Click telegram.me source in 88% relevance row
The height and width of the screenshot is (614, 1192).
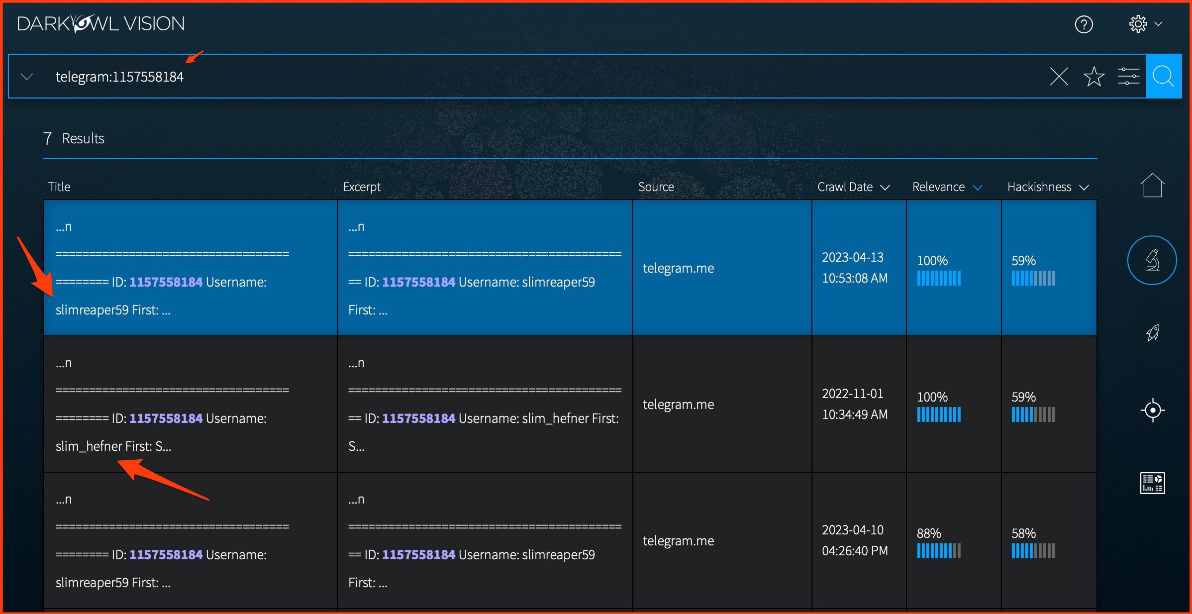[x=679, y=541]
